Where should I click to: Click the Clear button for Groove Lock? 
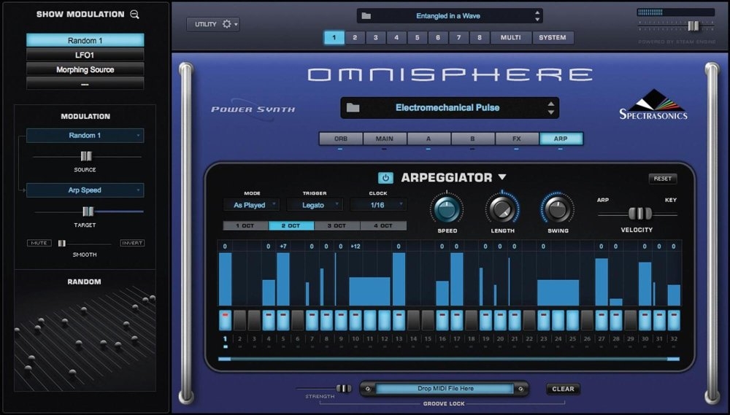563,389
